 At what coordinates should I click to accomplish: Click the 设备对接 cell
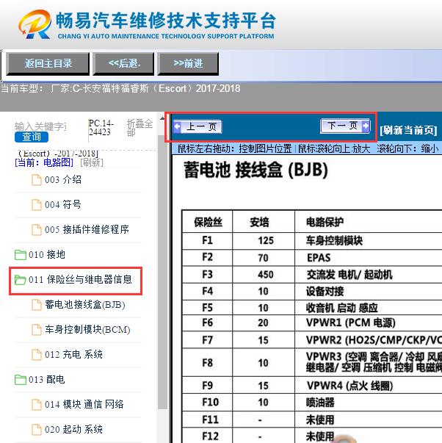[x=325, y=291]
